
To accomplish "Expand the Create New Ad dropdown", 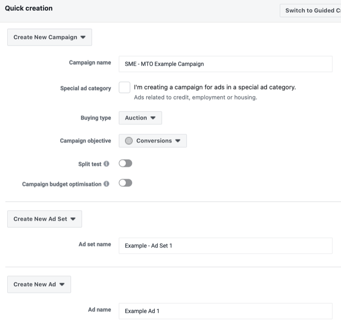I will (39, 284).
